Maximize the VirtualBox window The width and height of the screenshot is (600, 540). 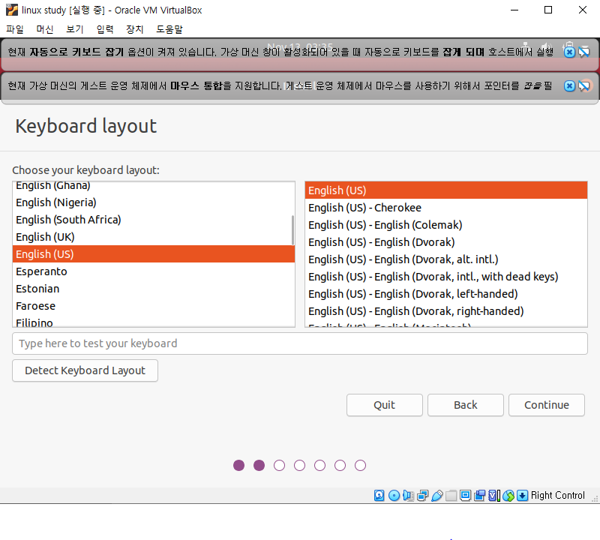tap(548, 10)
